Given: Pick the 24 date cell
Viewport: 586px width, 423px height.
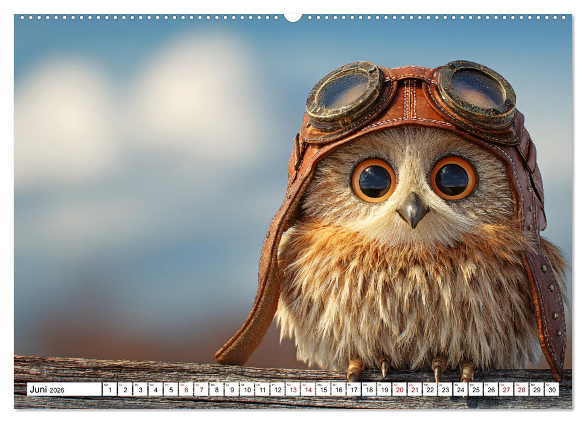Looking at the screenshot, I should [460, 389].
